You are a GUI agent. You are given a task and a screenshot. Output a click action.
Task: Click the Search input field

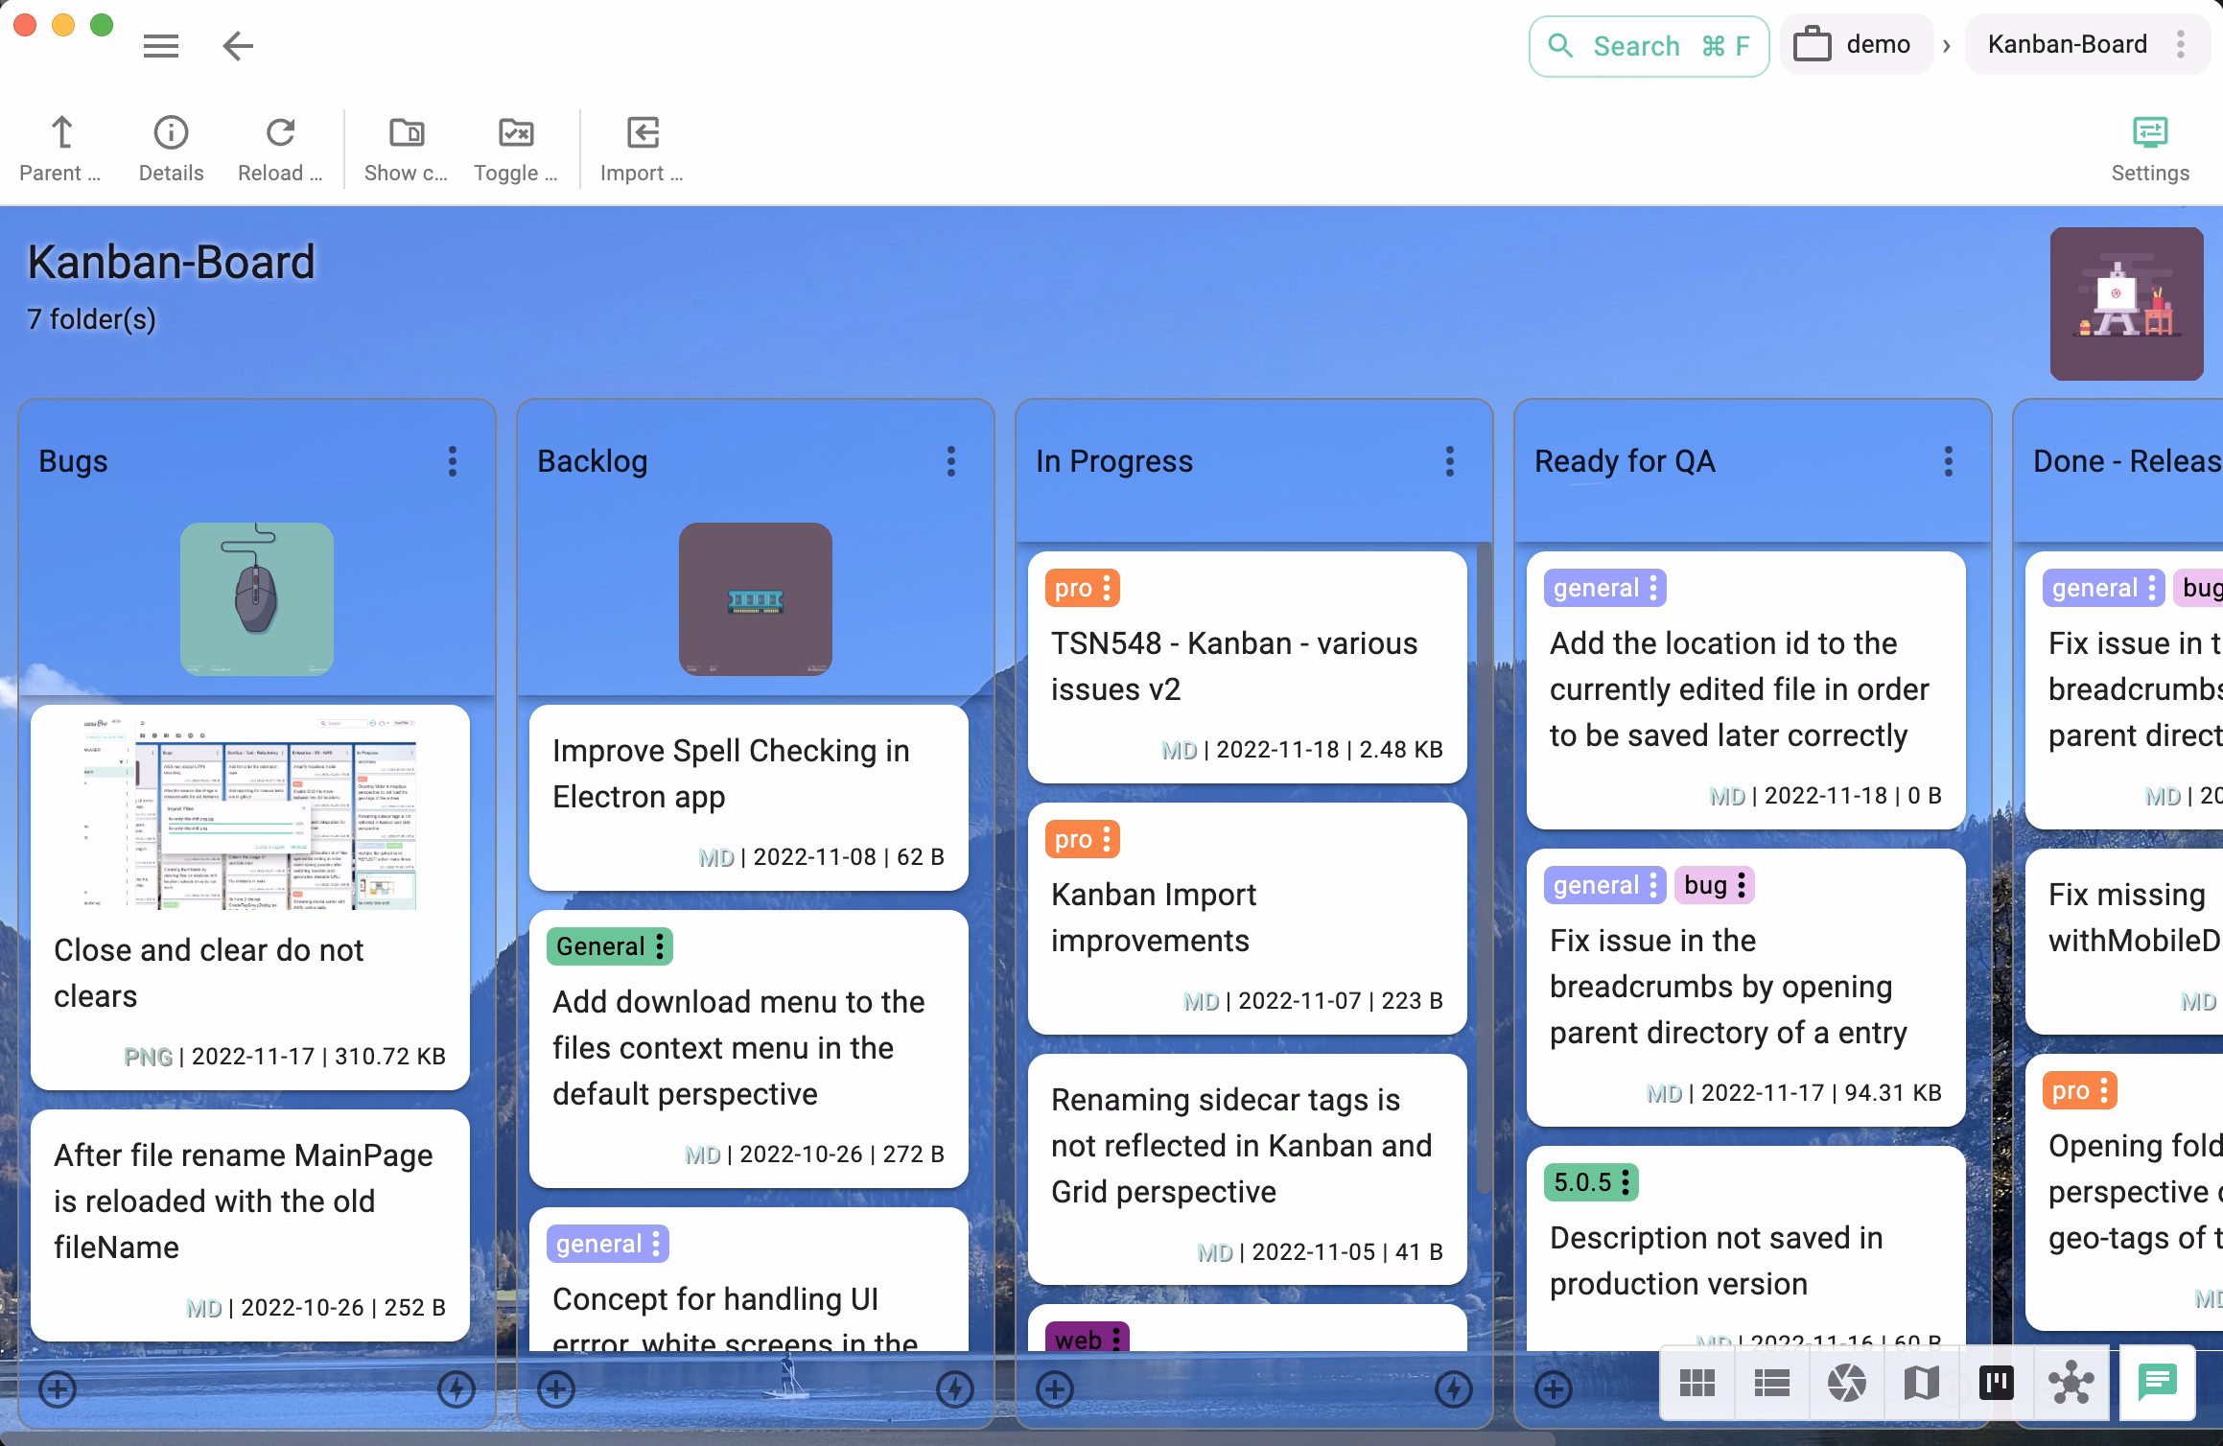[1649, 46]
